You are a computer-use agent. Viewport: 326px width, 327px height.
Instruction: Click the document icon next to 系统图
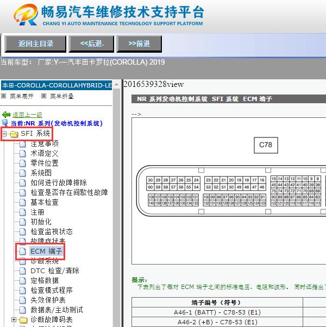23,173
